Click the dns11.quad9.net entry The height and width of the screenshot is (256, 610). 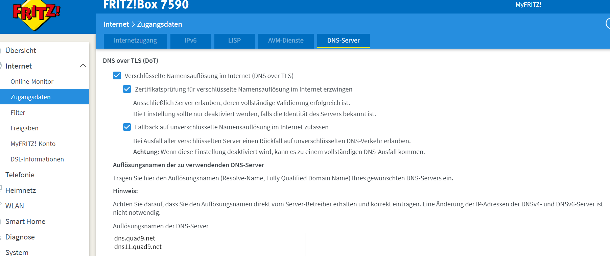[x=138, y=247]
